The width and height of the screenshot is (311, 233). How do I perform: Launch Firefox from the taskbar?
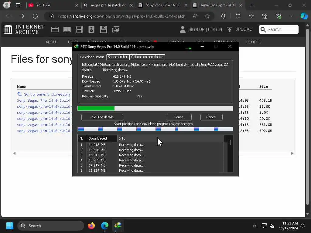91,226
